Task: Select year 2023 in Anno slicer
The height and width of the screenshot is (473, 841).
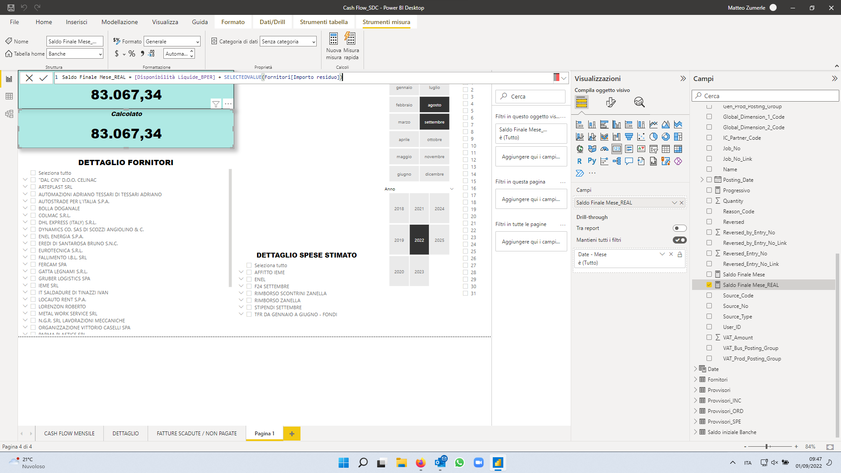Action: (419, 272)
